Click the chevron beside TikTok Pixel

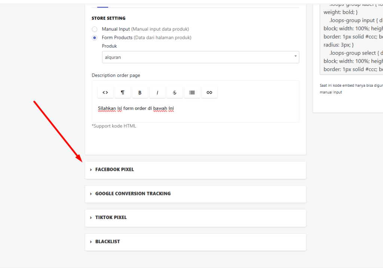(x=91, y=218)
